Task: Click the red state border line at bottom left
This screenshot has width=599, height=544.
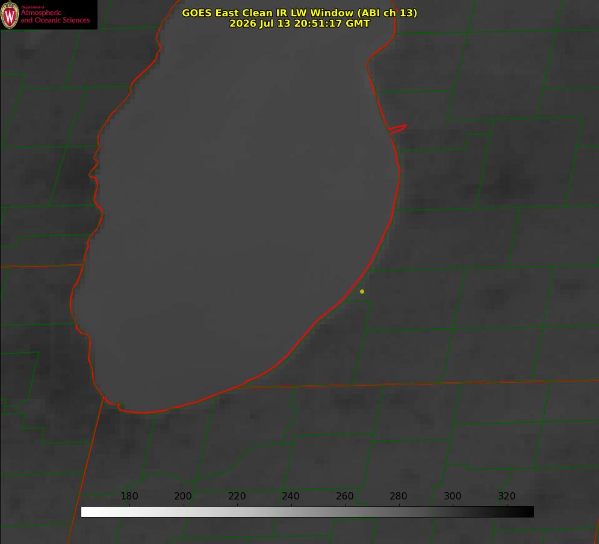Action: [85, 471]
